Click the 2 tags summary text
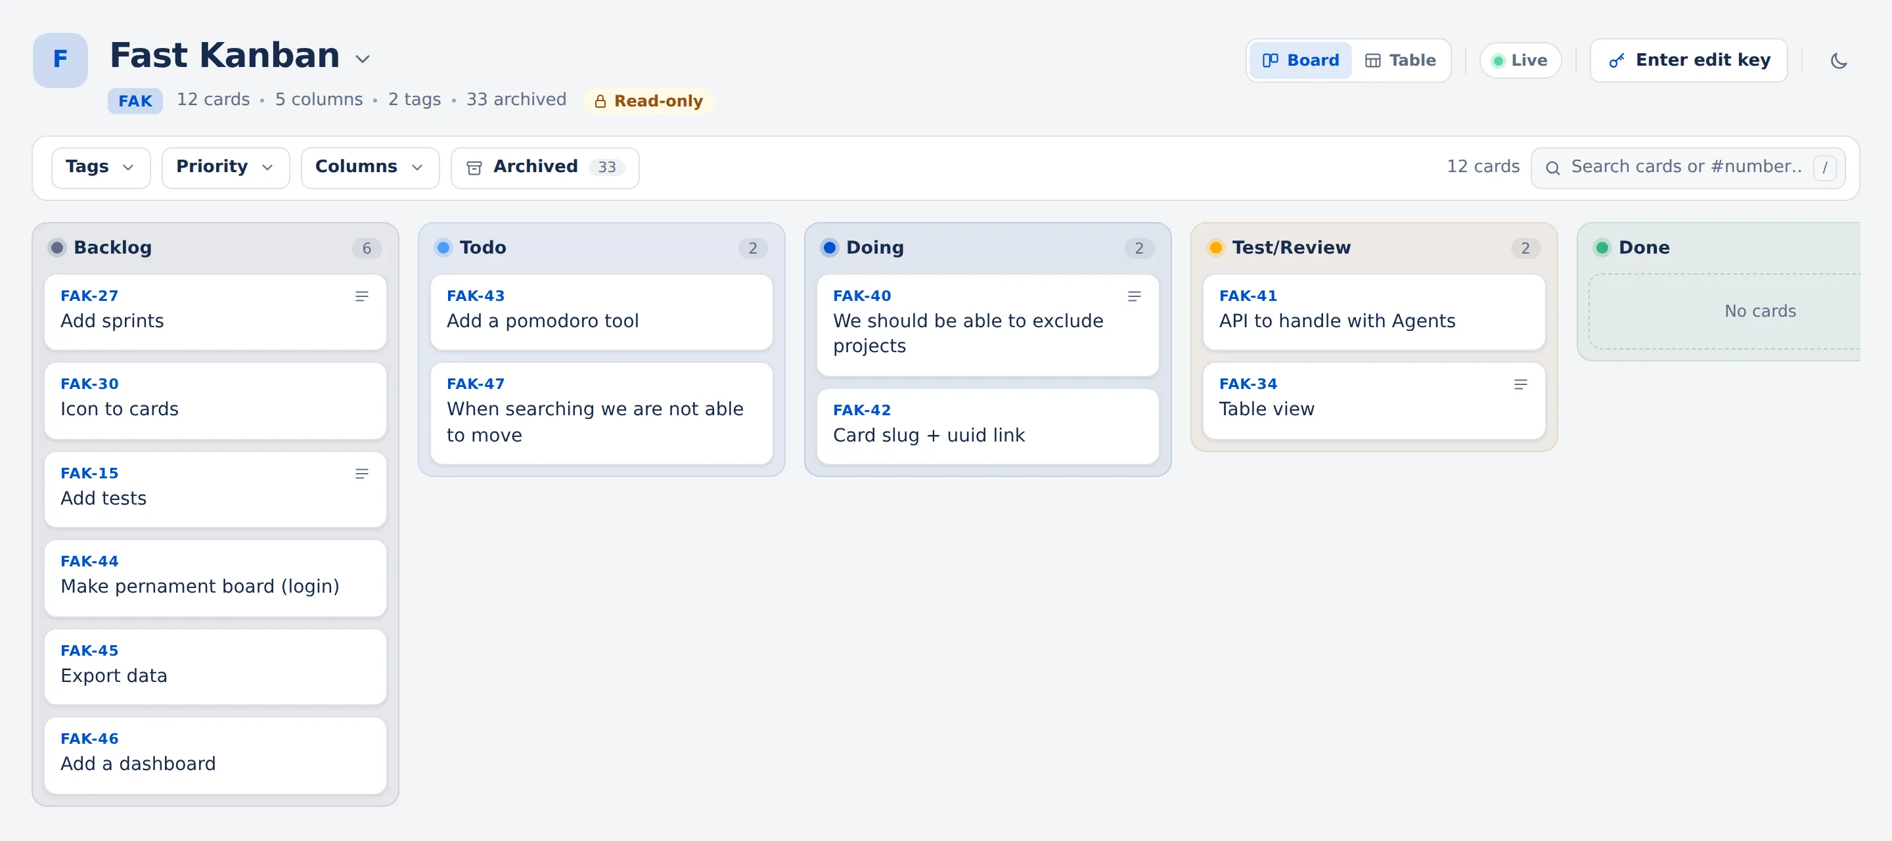The image size is (1892, 841). click(415, 99)
